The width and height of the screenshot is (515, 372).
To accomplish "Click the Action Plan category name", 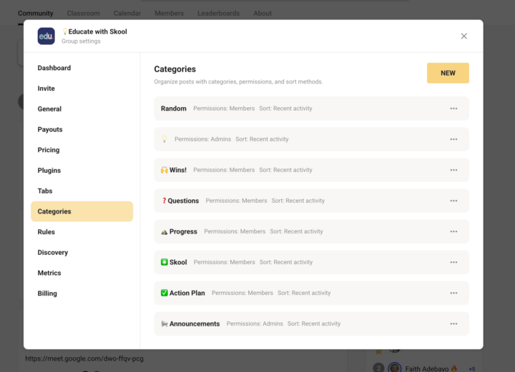I will [187, 293].
